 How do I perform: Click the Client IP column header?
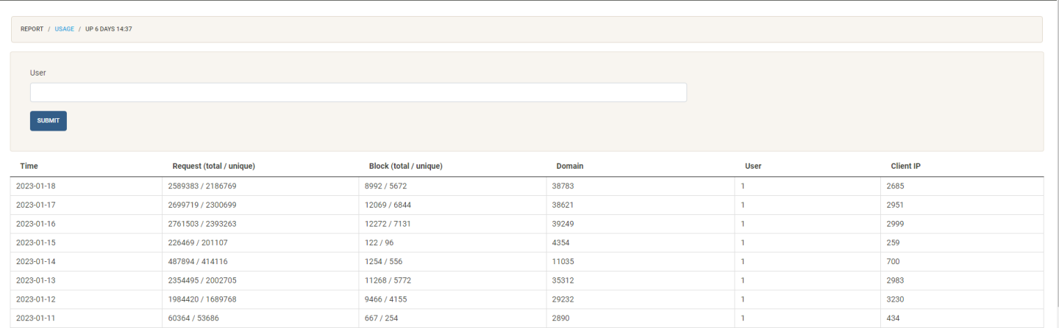(x=905, y=167)
